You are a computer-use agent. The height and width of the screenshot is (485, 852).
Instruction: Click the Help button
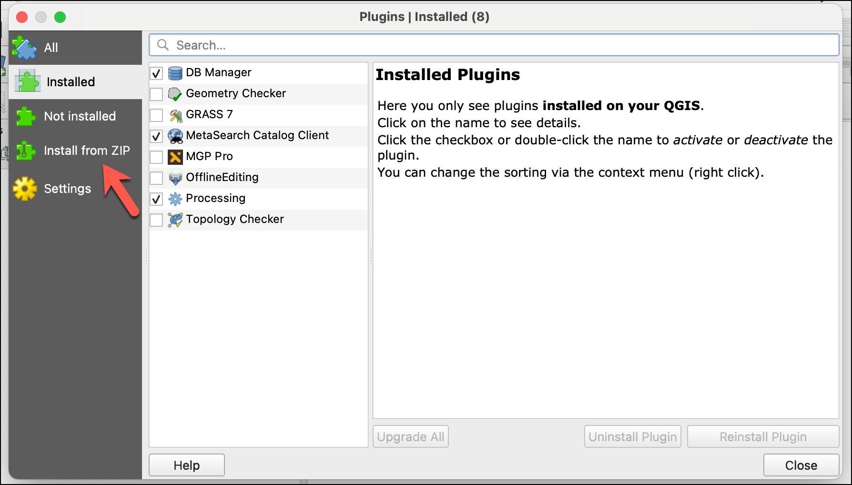tap(187, 465)
